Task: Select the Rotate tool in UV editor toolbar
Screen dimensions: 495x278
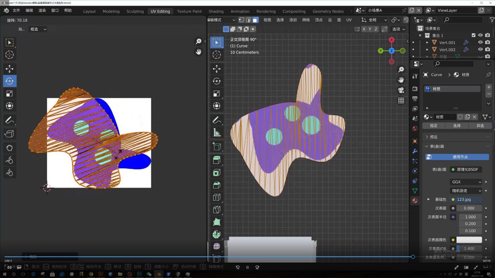Action: coord(10,81)
